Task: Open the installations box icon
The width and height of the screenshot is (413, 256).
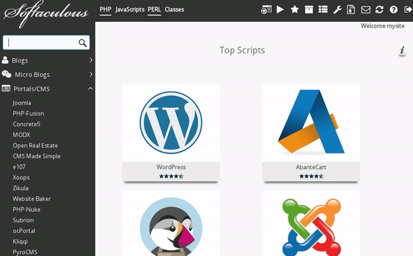Action: click(x=308, y=10)
